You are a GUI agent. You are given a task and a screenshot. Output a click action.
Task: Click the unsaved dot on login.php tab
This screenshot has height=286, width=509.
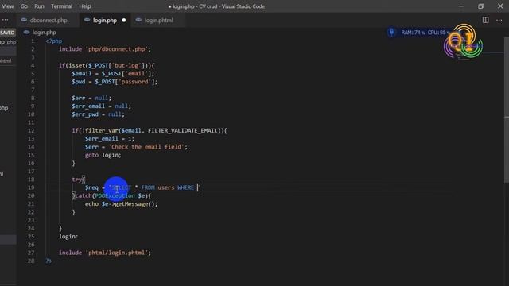click(124, 20)
